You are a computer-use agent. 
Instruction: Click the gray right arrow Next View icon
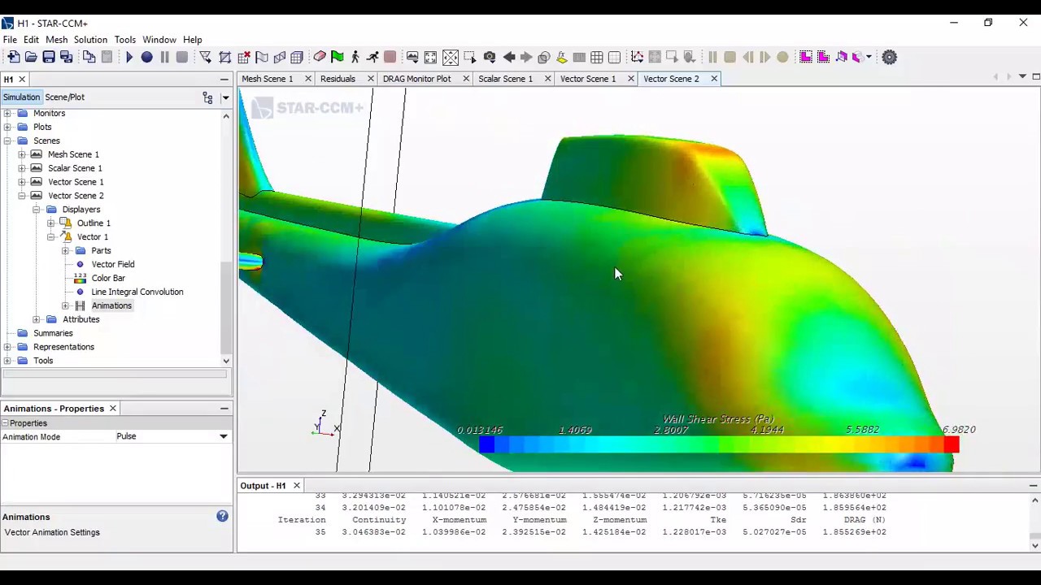coord(526,57)
